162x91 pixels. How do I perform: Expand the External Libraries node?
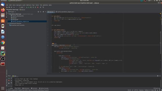[x=8, y=23]
